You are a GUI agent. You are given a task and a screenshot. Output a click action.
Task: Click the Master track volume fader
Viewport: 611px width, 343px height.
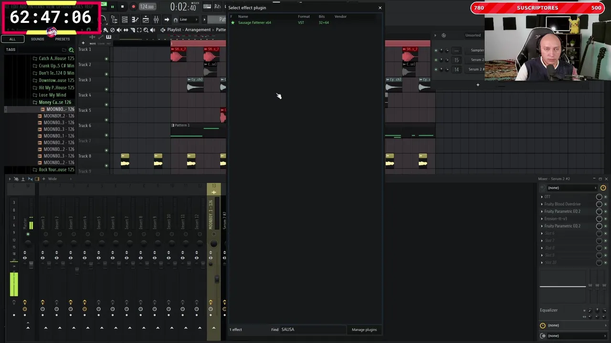tap(31, 265)
